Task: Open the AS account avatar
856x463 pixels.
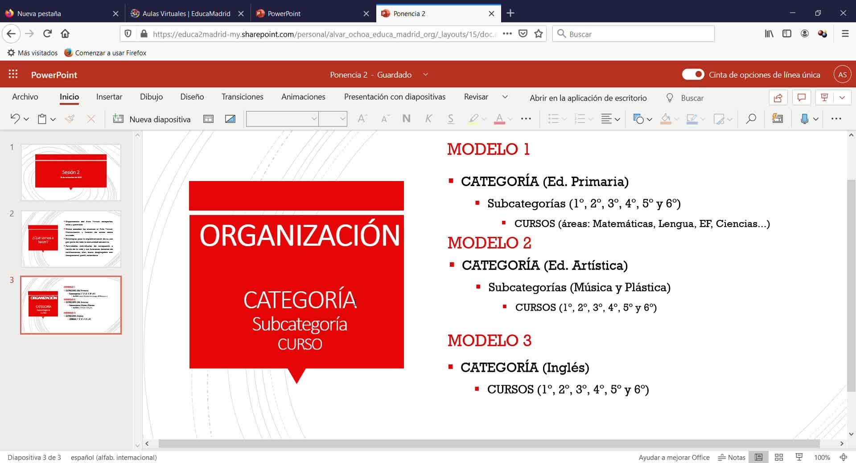Action: pyautogui.click(x=842, y=74)
